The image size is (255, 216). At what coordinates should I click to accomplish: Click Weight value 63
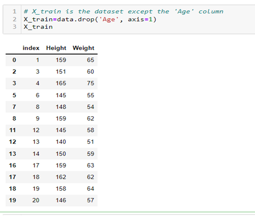[90, 165]
